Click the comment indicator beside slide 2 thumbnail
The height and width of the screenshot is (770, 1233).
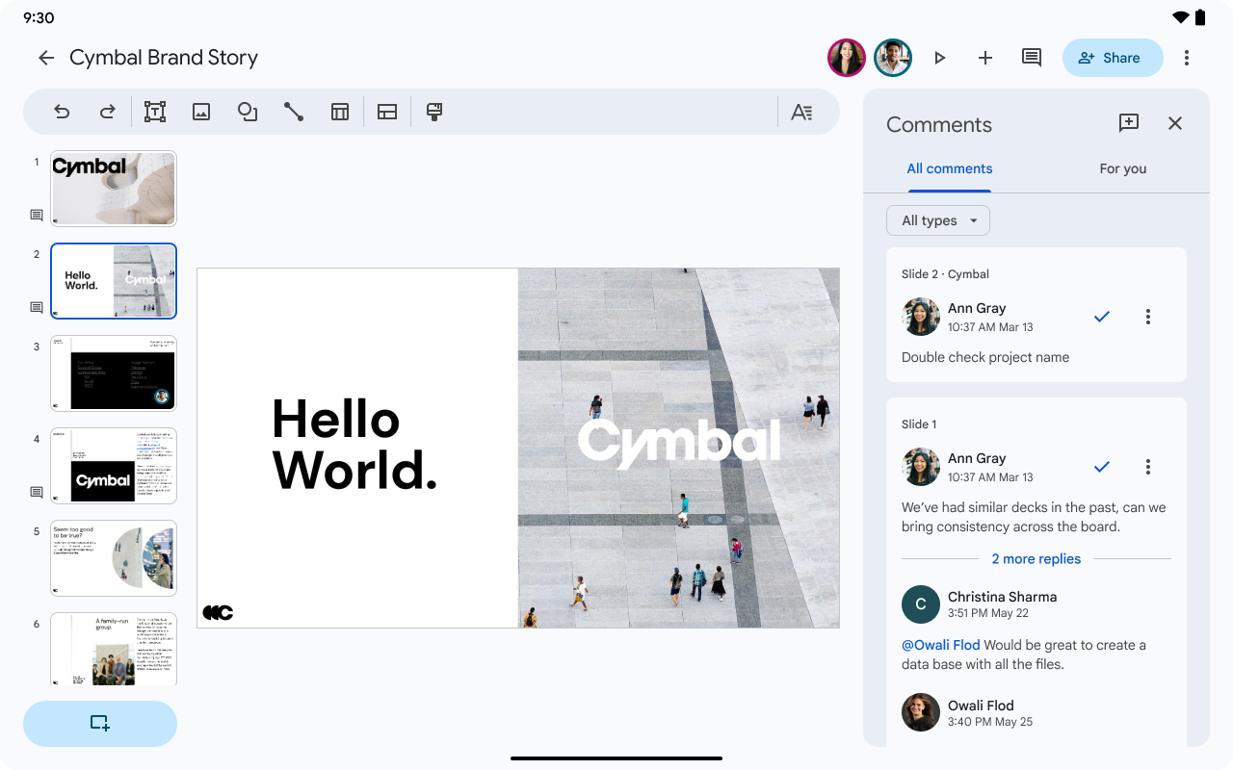37,308
